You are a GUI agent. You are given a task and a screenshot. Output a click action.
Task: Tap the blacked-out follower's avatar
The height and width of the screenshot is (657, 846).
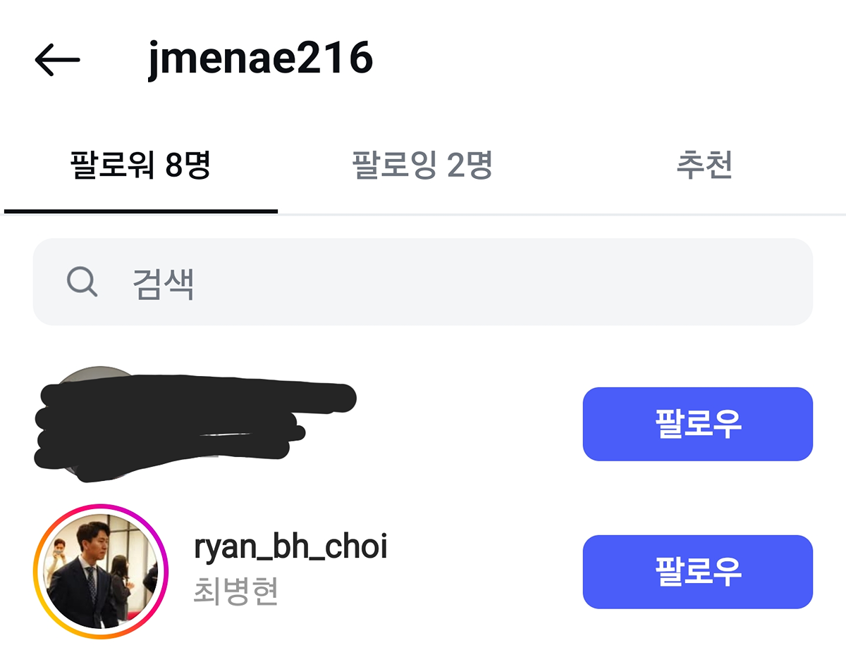(101, 424)
